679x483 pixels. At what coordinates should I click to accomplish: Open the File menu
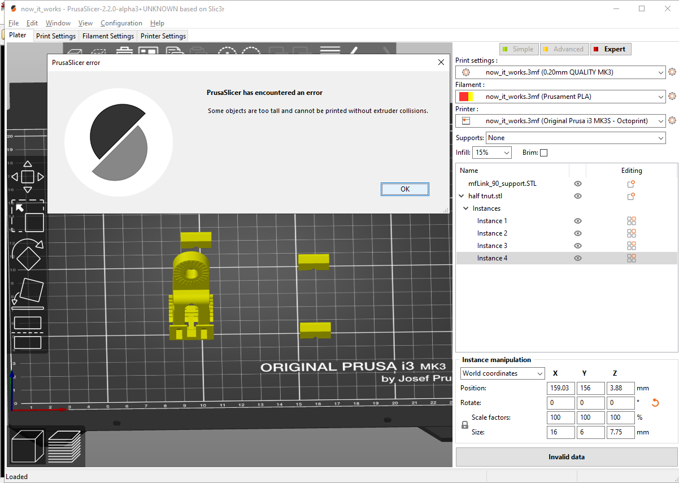(x=14, y=23)
